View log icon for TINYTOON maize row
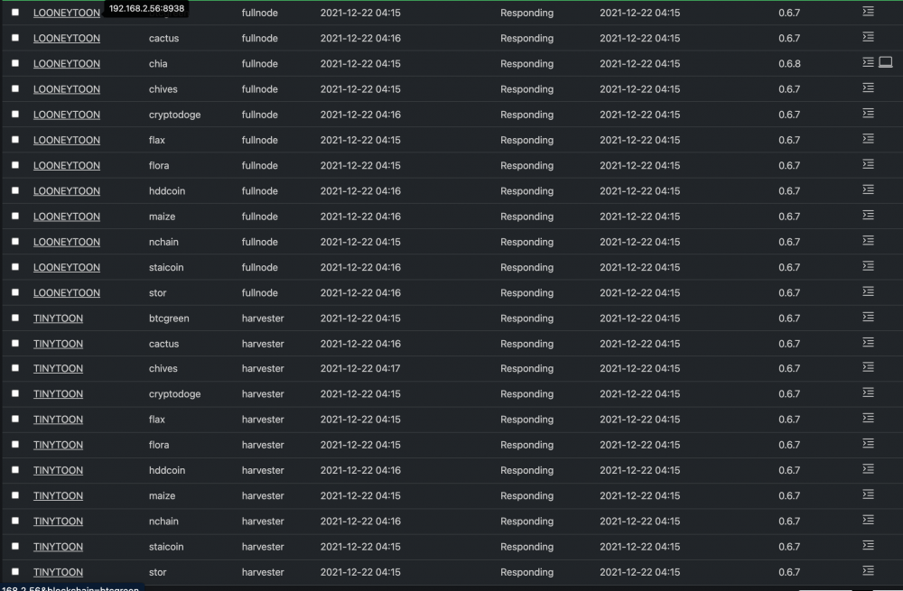The width and height of the screenshot is (903, 591). tap(868, 494)
